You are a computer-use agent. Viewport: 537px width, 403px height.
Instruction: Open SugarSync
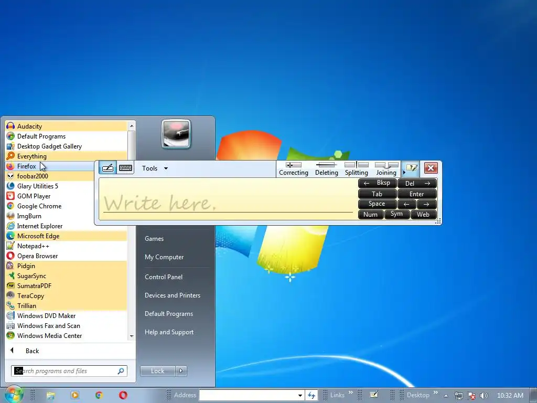point(66,276)
